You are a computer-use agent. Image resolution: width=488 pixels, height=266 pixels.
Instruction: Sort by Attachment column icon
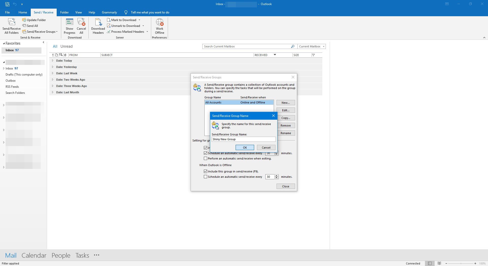(65, 55)
